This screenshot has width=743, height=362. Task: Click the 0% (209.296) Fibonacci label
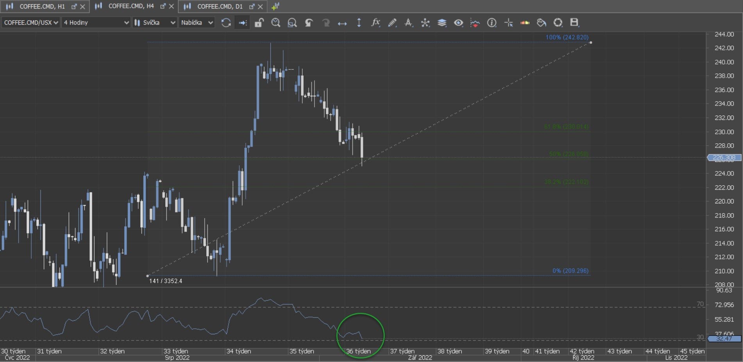pos(570,271)
